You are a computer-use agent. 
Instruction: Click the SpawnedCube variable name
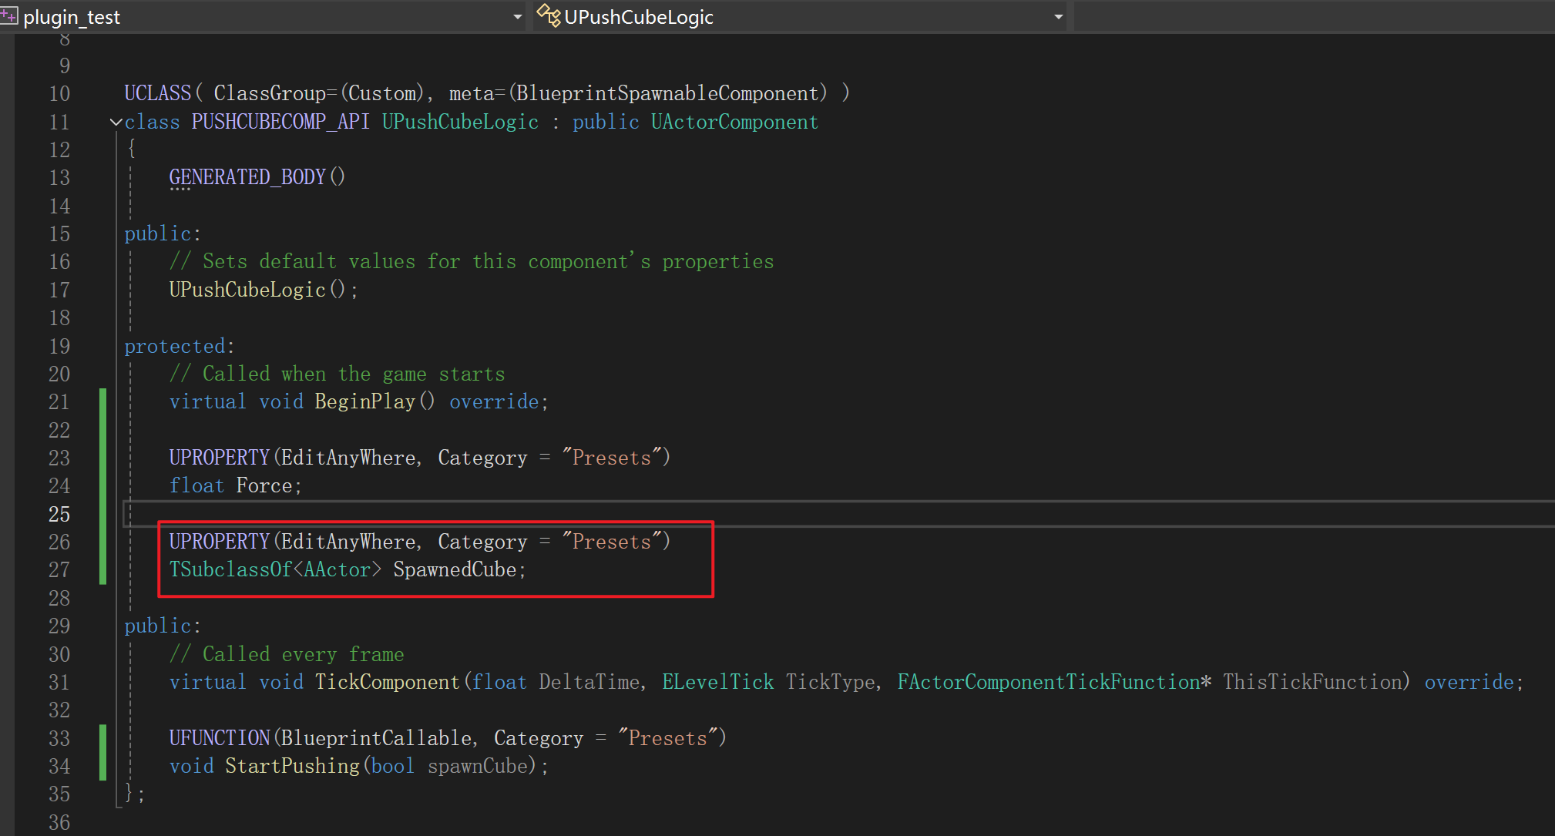455,570
